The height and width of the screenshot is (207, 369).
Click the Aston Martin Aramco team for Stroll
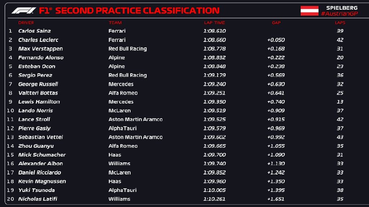pyautogui.click(x=135, y=119)
